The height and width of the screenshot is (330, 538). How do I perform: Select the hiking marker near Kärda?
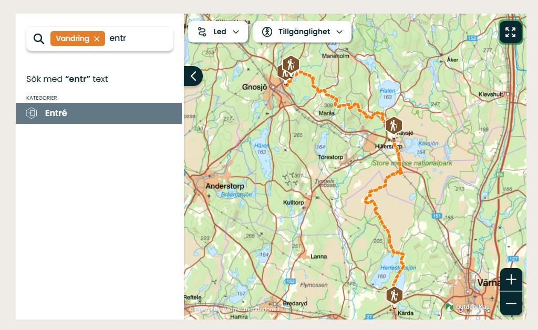click(394, 295)
